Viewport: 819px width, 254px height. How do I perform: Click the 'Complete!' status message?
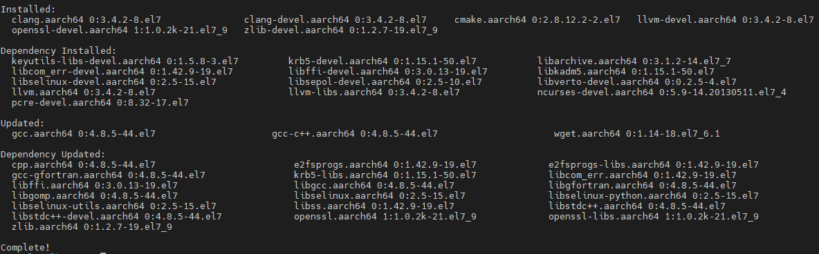[x=26, y=248]
